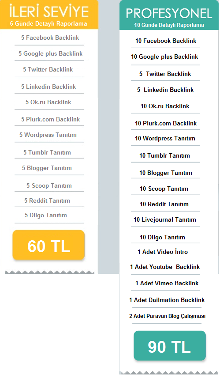The height and width of the screenshot is (378, 220).
Task: Click 1 Adet Vimeo Backlink row
Action: coord(167,283)
